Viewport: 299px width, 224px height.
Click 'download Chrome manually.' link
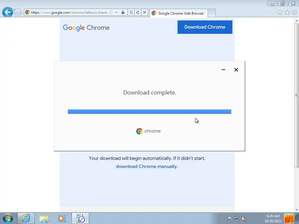pos(147,167)
